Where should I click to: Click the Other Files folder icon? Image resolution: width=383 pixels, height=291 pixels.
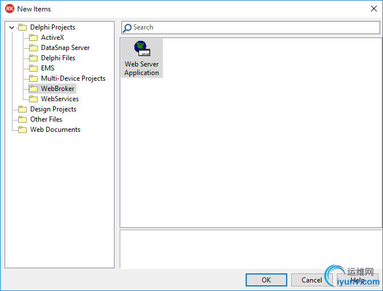pos(22,119)
